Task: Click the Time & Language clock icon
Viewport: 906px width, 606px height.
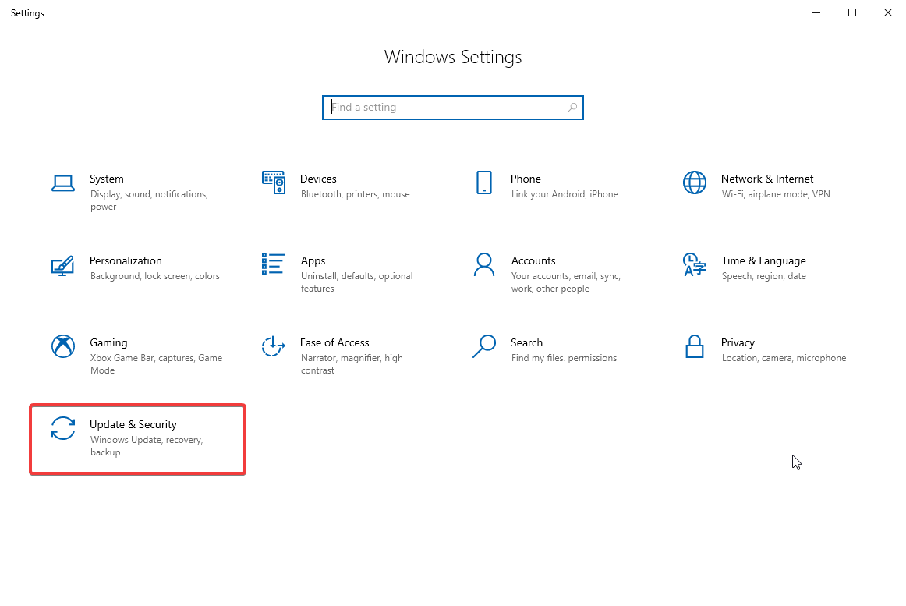Action: coord(695,264)
